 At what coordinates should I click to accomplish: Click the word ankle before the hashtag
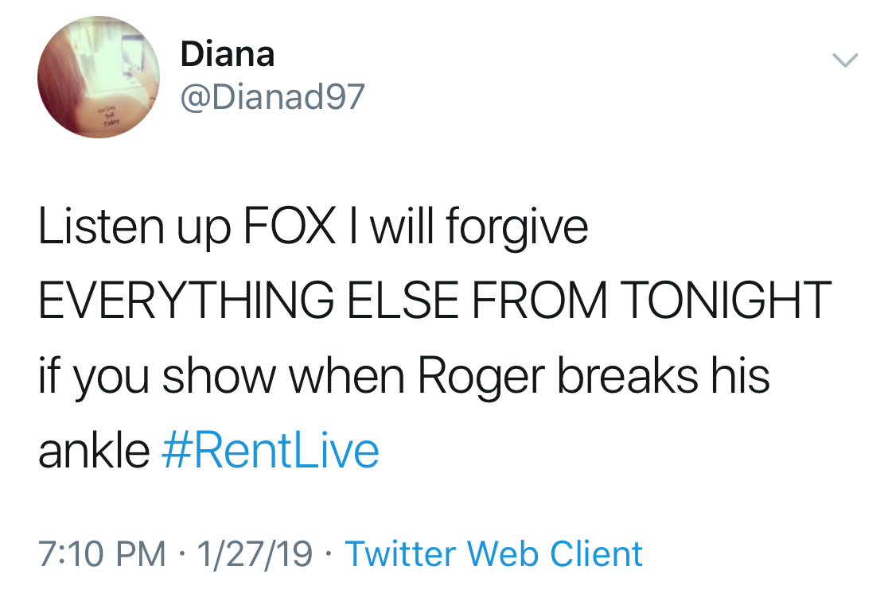click(94, 451)
